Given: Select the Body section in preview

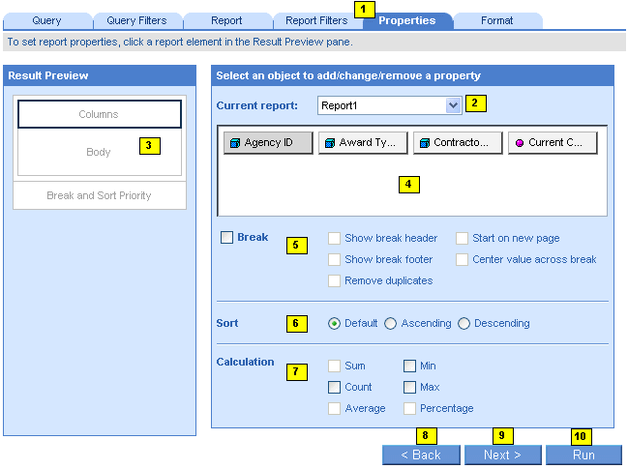Looking at the screenshot, I should [x=99, y=152].
